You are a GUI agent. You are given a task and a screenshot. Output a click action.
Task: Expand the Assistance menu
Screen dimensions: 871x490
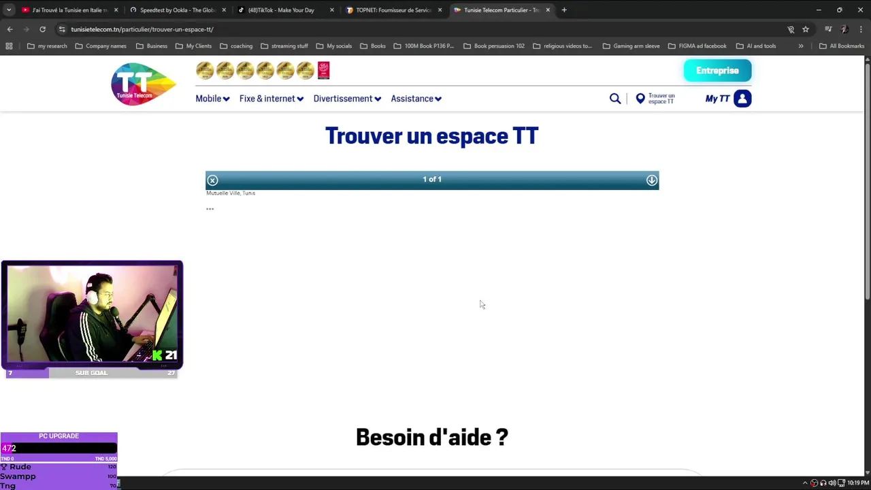pyautogui.click(x=416, y=99)
